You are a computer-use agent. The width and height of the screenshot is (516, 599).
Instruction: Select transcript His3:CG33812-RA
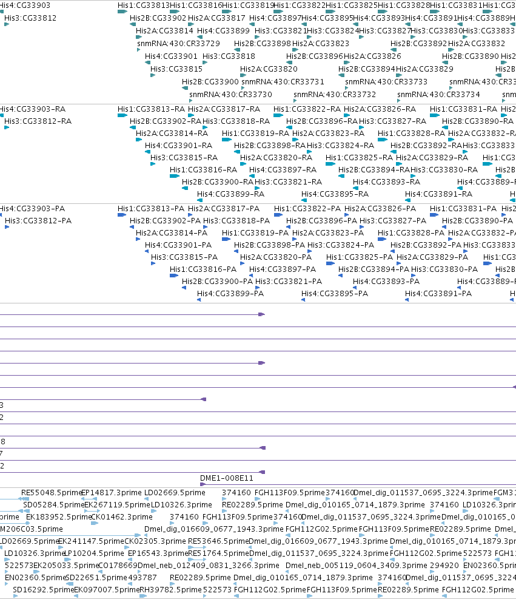pyautogui.click(x=38, y=121)
